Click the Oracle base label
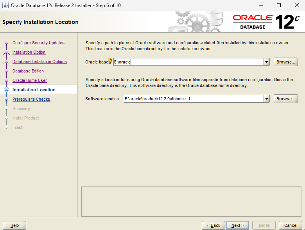The image size is (305, 230). pyautogui.click(x=97, y=62)
